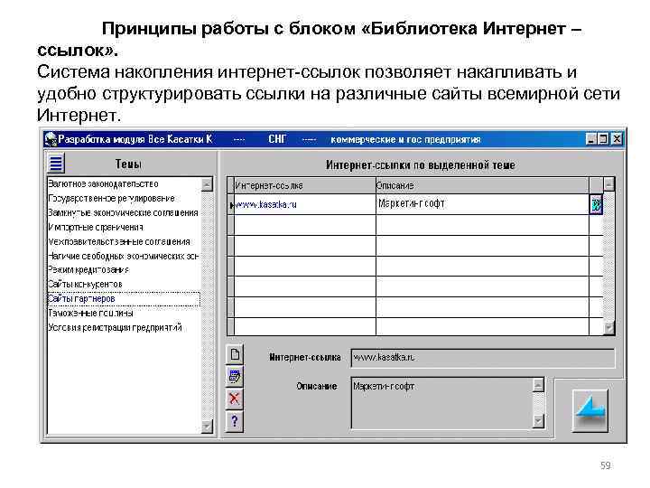Image resolution: width=650 pixels, height=488 pixels.
Task: Click the application icon in the title bar
Action: pyautogui.click(x=51, y=139)
